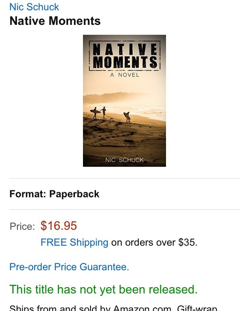Open the FREE Shipping link
249x311 pixels.
74,242
